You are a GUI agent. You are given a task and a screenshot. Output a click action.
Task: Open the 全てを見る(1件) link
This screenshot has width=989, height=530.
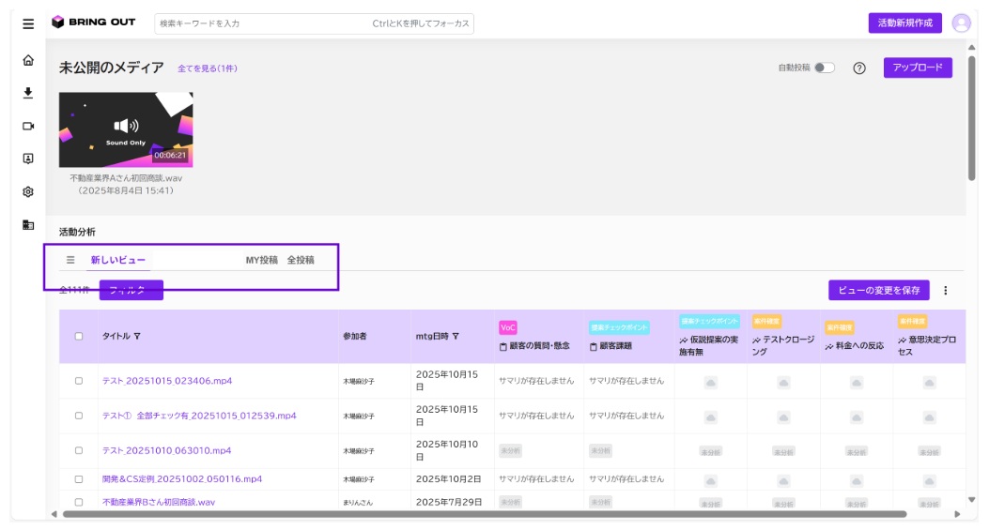pyautogui.click(x=208, y=68)
